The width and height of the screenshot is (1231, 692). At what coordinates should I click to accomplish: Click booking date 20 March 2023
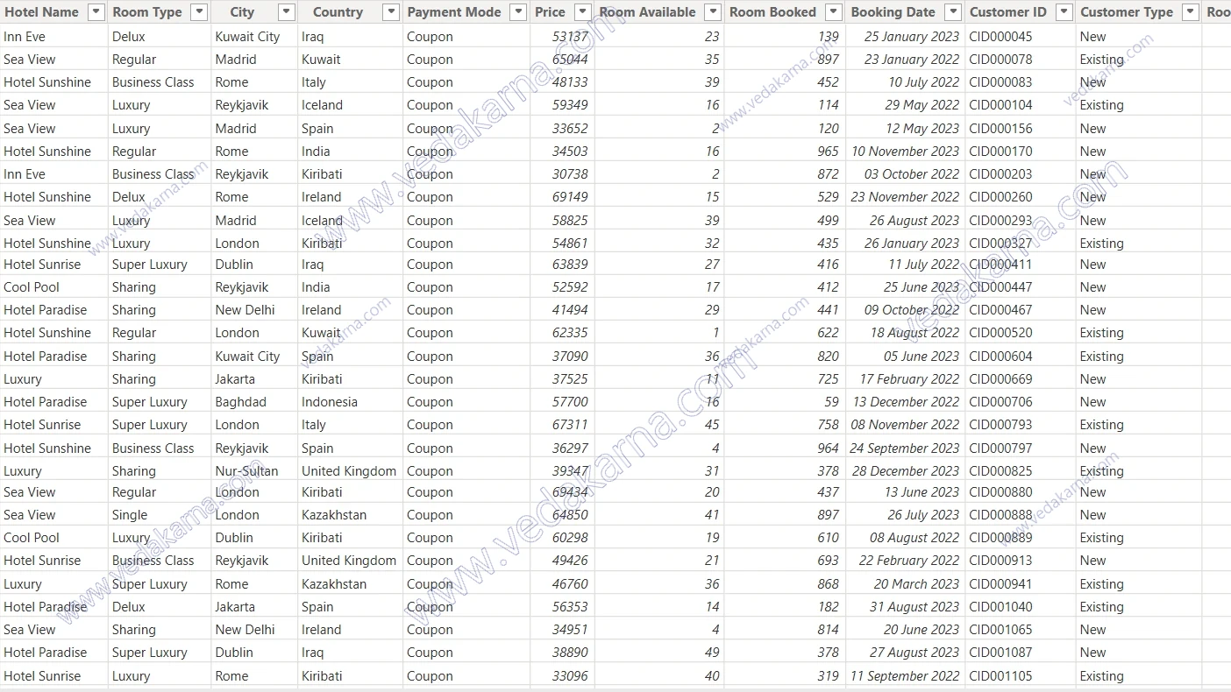(916, 584)
